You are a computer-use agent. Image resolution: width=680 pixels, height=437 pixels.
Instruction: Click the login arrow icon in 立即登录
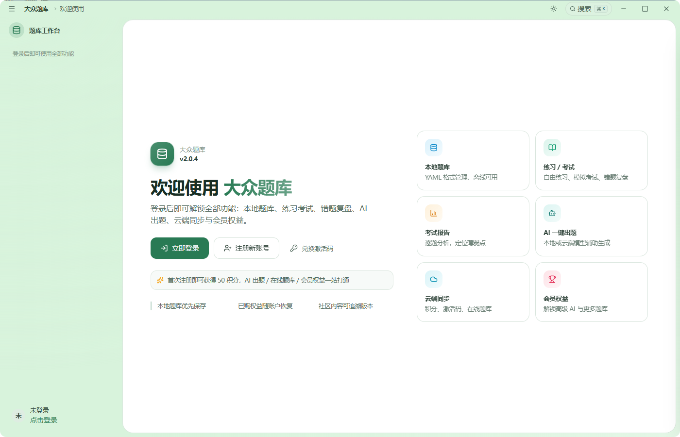point(164,248)
